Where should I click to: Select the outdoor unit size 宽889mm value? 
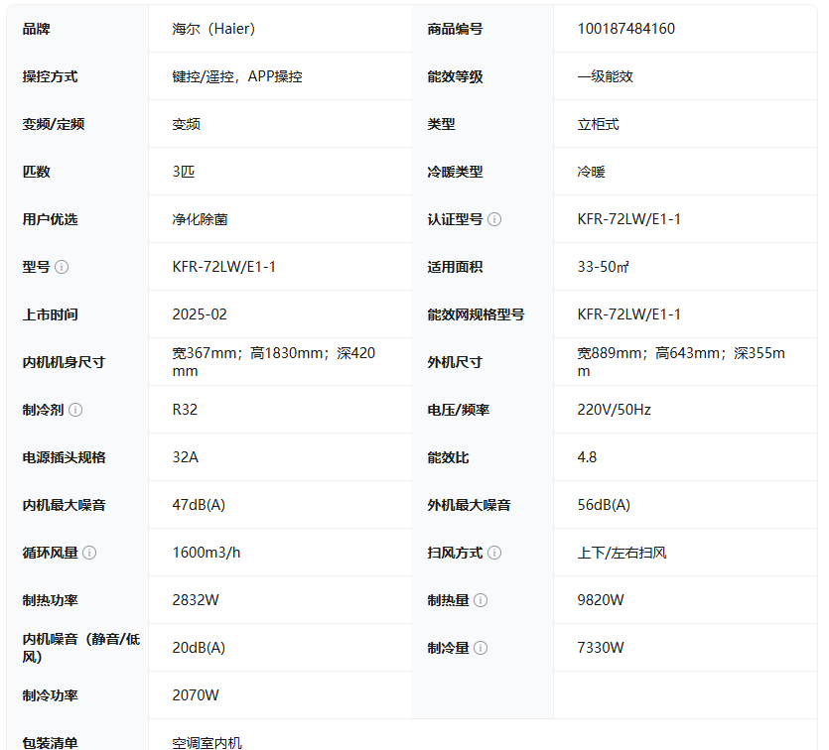681,362
